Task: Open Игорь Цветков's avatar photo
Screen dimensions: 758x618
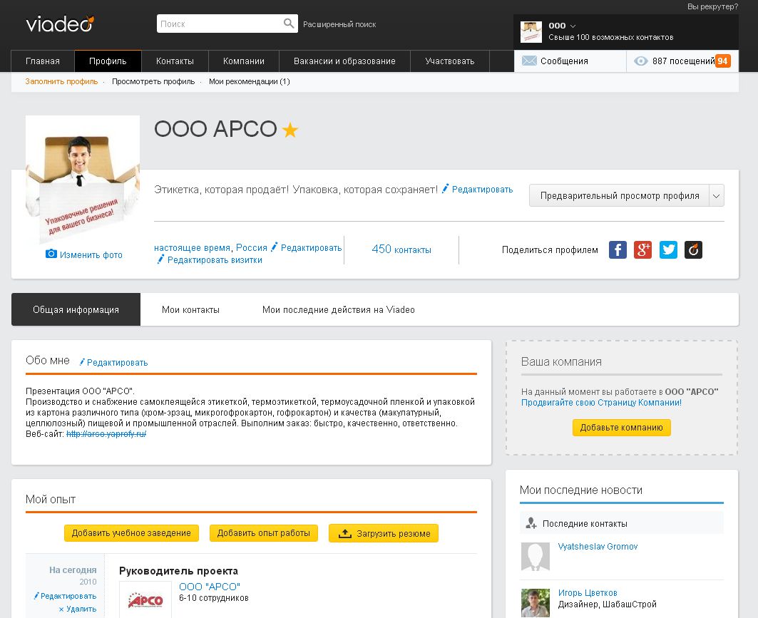Action: pos(536,602)
